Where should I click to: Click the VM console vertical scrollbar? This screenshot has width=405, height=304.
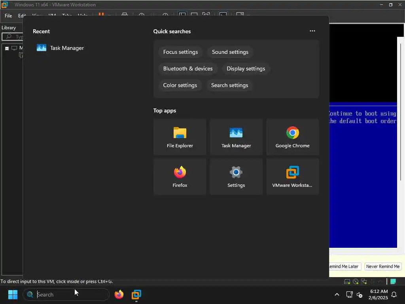(401, 112)
